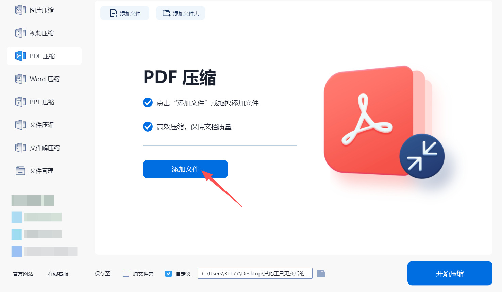502x292 pixels.
Task: Select the 文件解压缩 label
Action: tap(45, 148)
